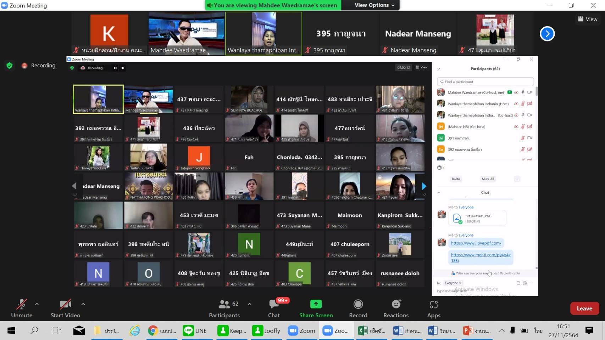Open the View Options dropdown at top

pyautogui.click(x=374, y=5)
